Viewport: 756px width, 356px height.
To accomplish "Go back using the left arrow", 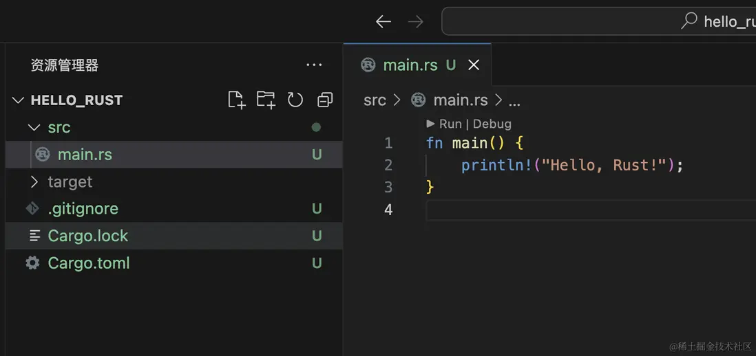I will pos(384,22).
